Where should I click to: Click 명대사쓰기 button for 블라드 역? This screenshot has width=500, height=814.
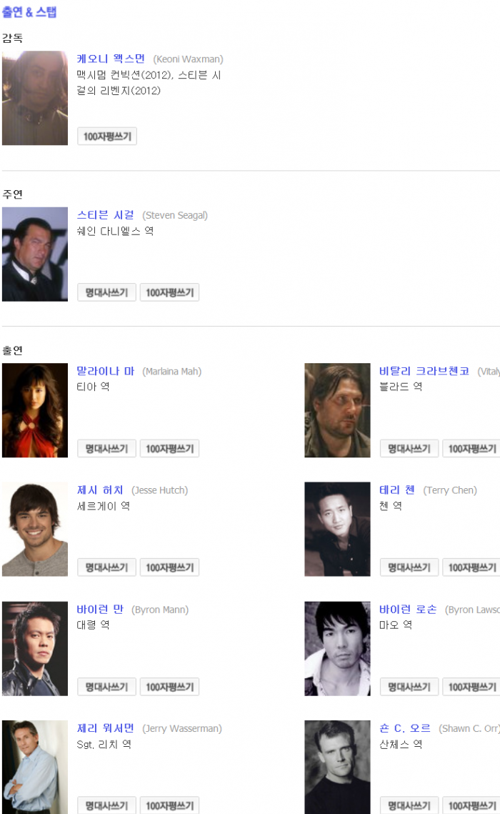pos(409,449)
